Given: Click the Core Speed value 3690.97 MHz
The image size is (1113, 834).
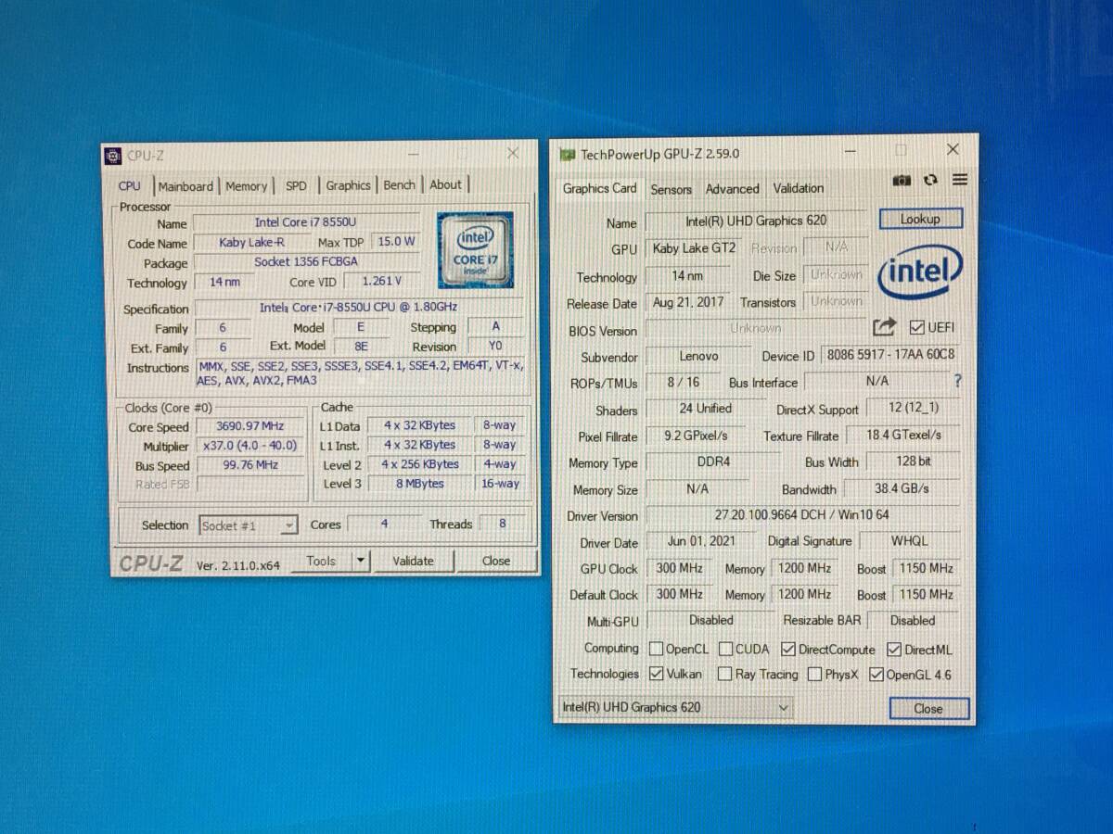Looking at the screenshot, I should (249, 426).
